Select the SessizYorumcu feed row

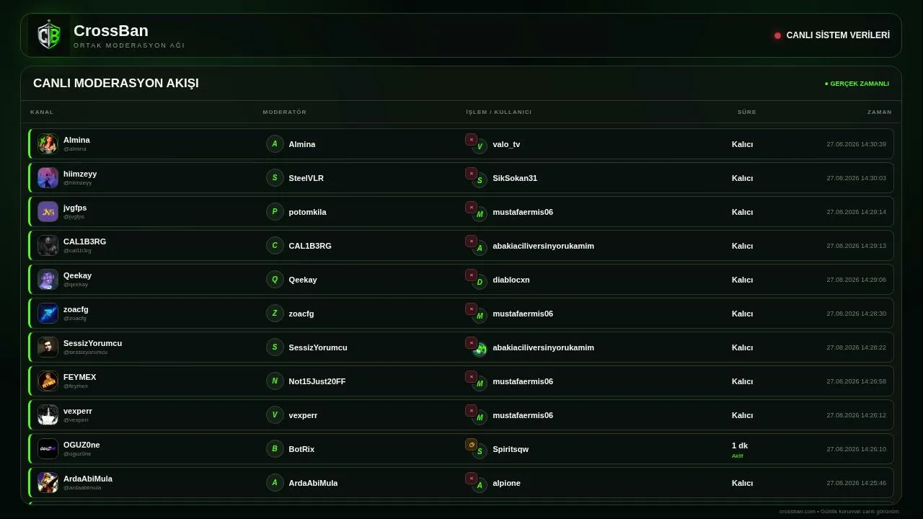461,347
